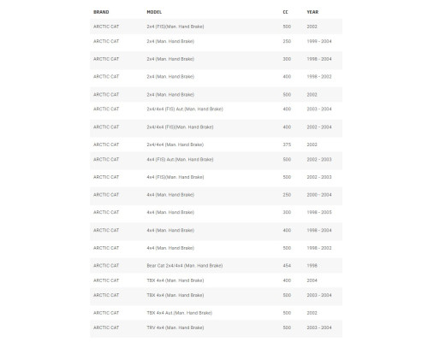Click the 4x4 (FIS) Aut.(Man. Hand Brake) model

(180, 160)
